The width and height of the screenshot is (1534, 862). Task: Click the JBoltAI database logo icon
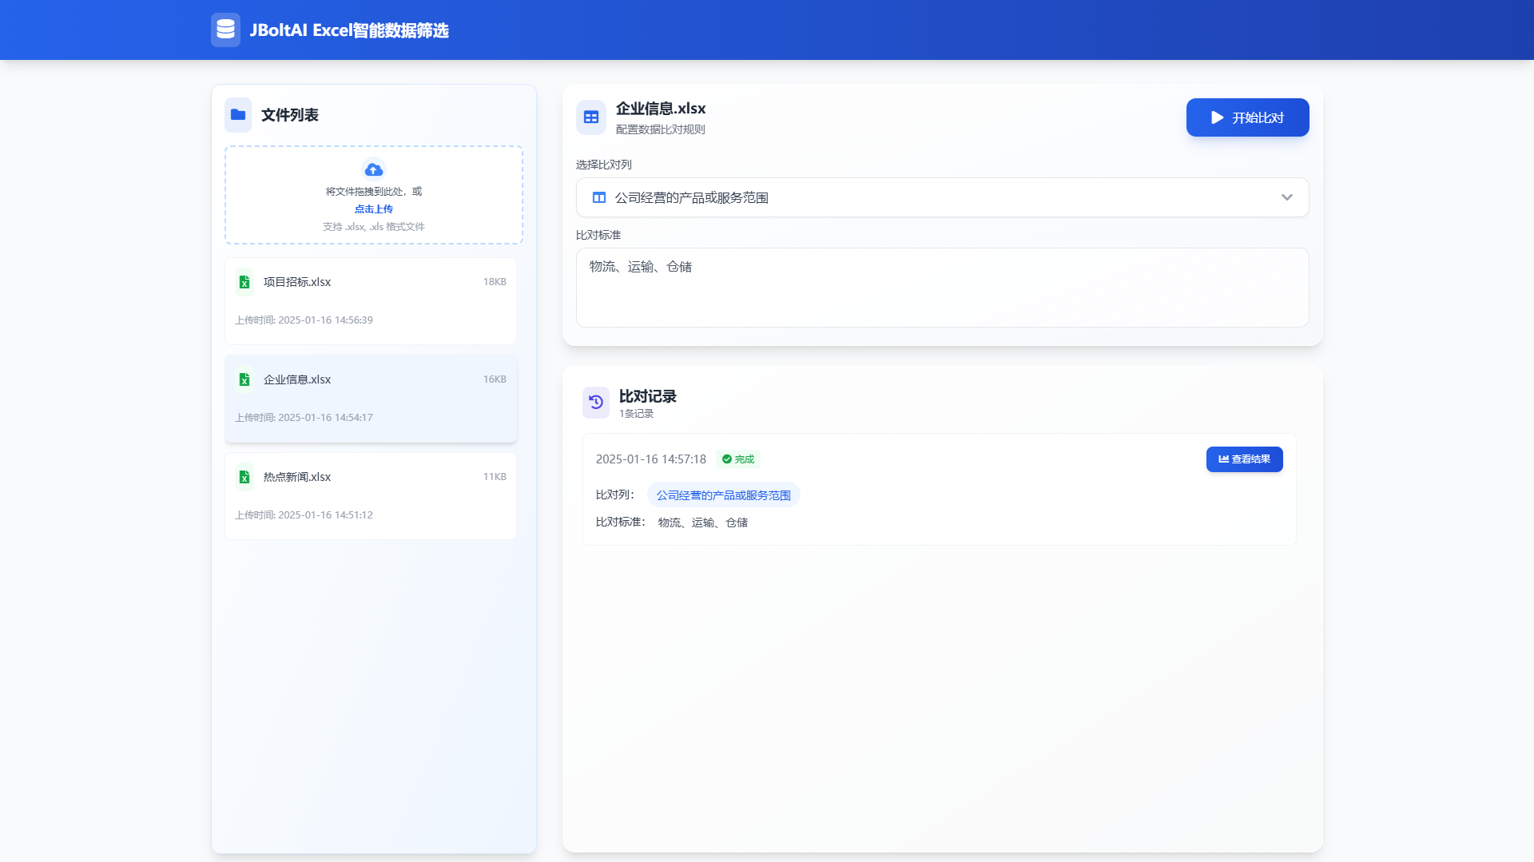pos(225,30)
